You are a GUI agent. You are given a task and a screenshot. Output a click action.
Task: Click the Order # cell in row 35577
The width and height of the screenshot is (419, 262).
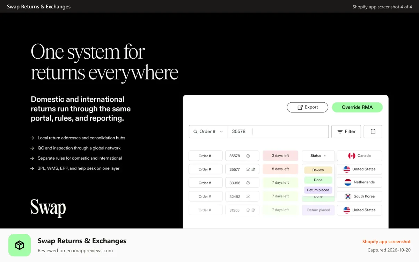pos(206,169)
